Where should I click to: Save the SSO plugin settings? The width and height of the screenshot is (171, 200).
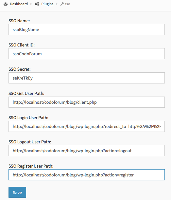(17, 192)
